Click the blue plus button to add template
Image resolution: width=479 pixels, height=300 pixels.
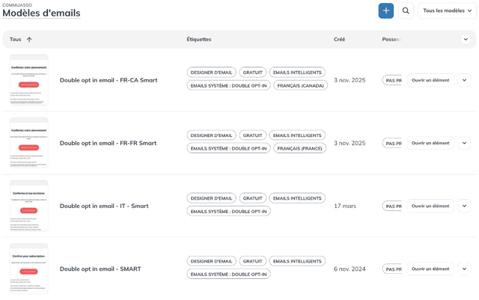click(x=386, y=10)
